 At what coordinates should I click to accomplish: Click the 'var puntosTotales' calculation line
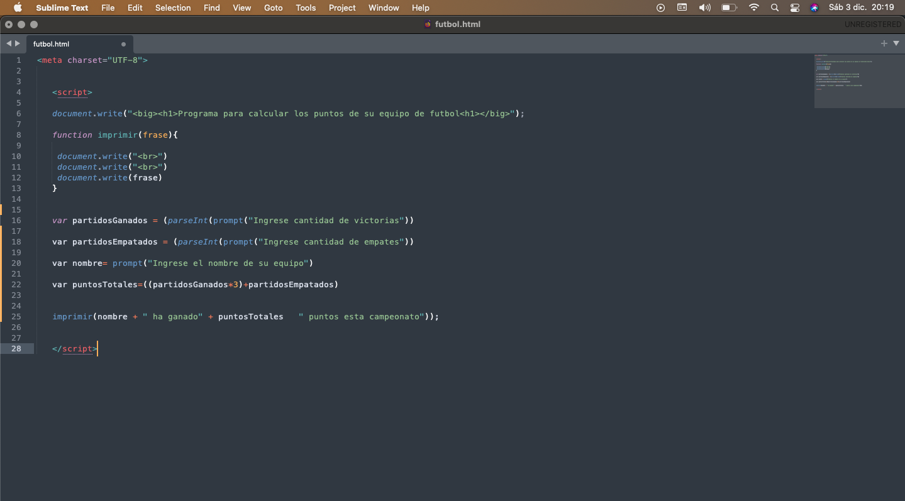point(196,285)
